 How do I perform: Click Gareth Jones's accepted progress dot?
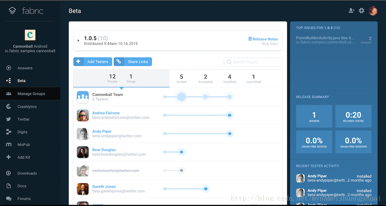(x=206, y=189)
